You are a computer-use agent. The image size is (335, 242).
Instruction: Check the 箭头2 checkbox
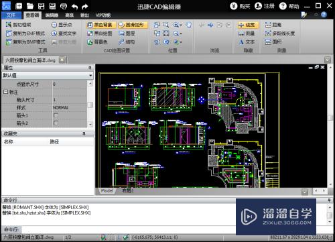tap(56, 123)
